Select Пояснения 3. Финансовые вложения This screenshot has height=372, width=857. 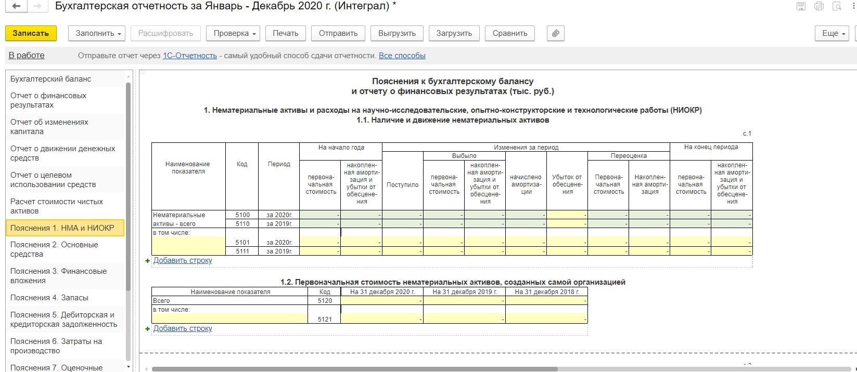65,276
